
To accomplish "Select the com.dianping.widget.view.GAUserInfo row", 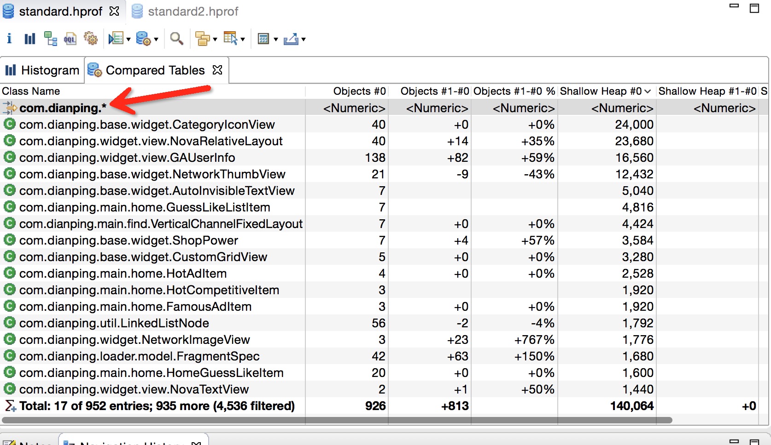I will pyautogui.click(x=127, y=157).
